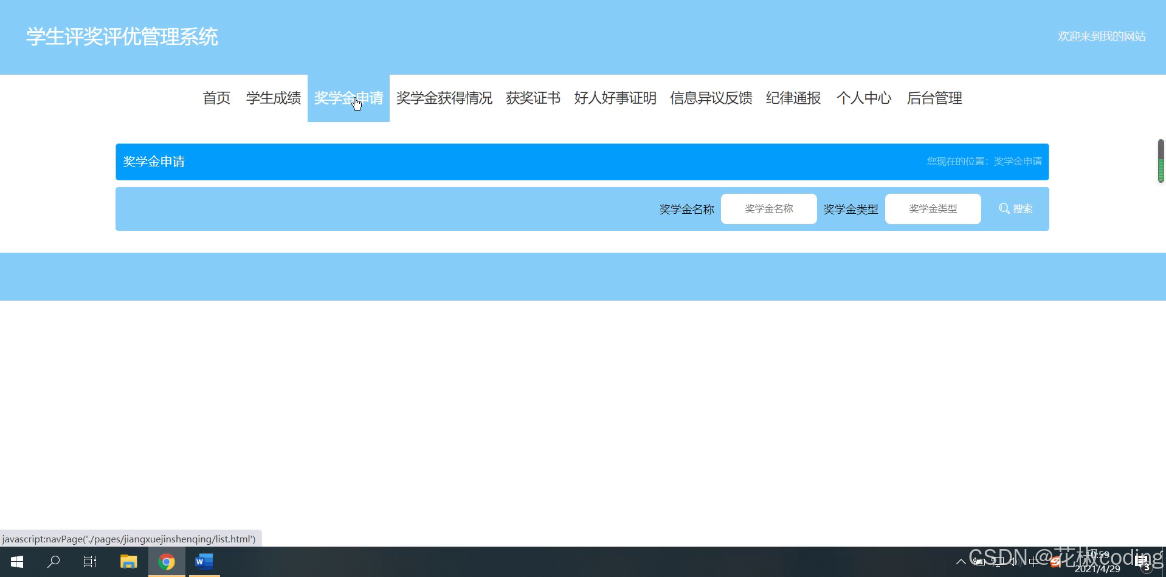Image resolution: width=1166 pixels, height=577 pixels.
Task: Open the Windows Start menu
Action: pyautogui.click(x=17, y=562)
